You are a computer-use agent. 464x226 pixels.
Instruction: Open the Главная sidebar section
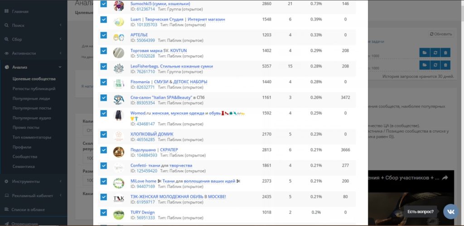pyautogui.click(x=20, y=11)
